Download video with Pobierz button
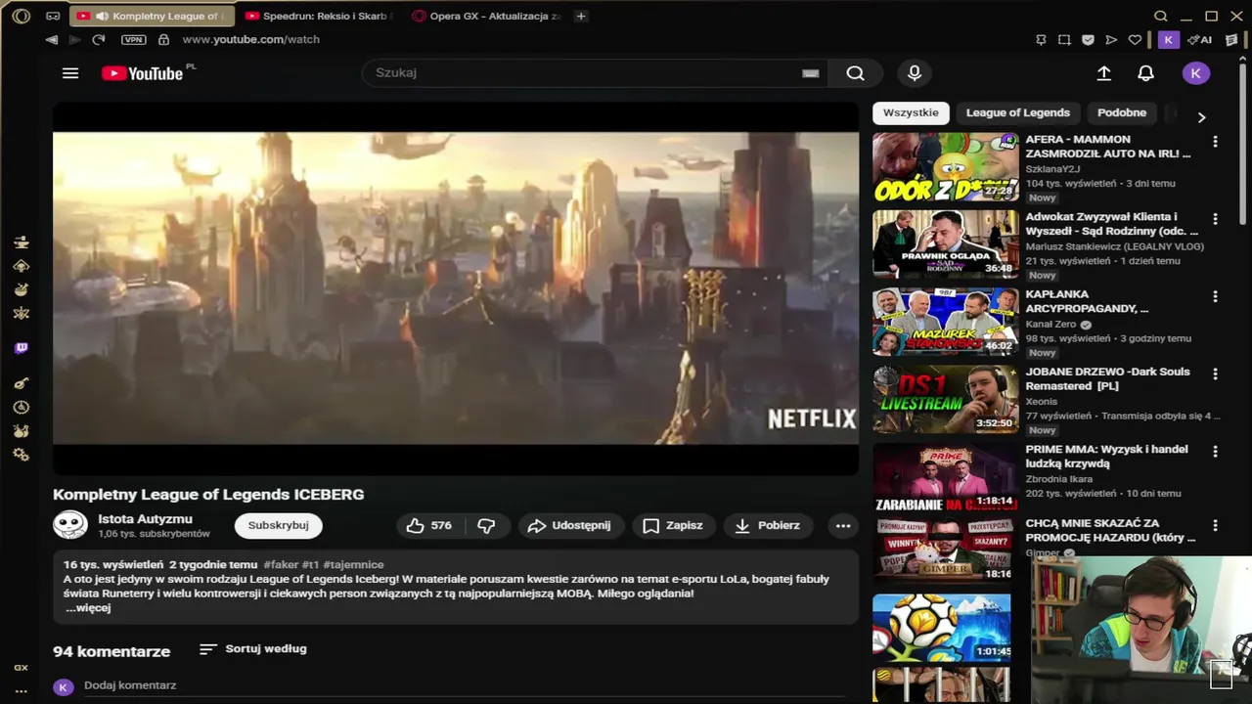The width and height of the screenshot is (1252, 704). [768, 526]
